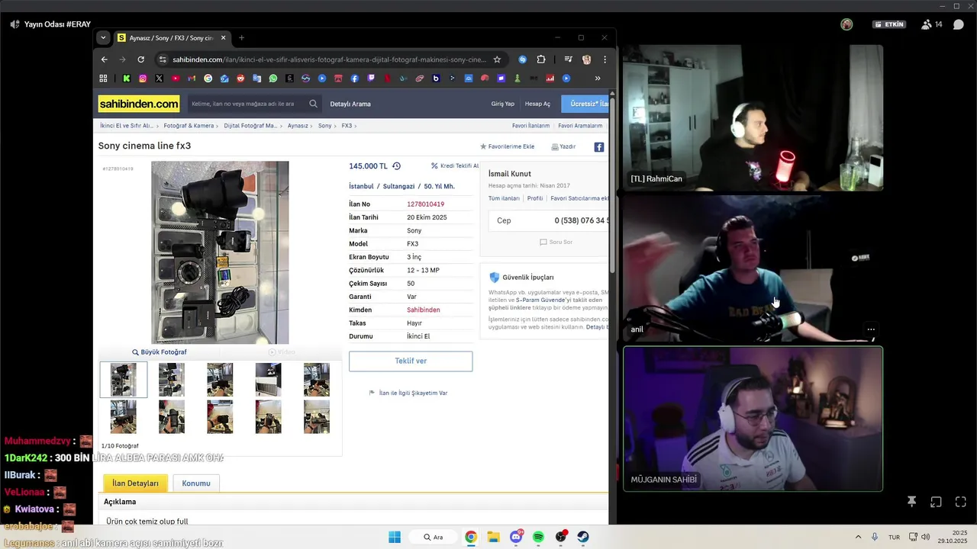The image size is (977, 549).
Task: Click the MÜJGANIN SAHİBİ video tile
Action: pyautogui.click(x=753, y=419)
